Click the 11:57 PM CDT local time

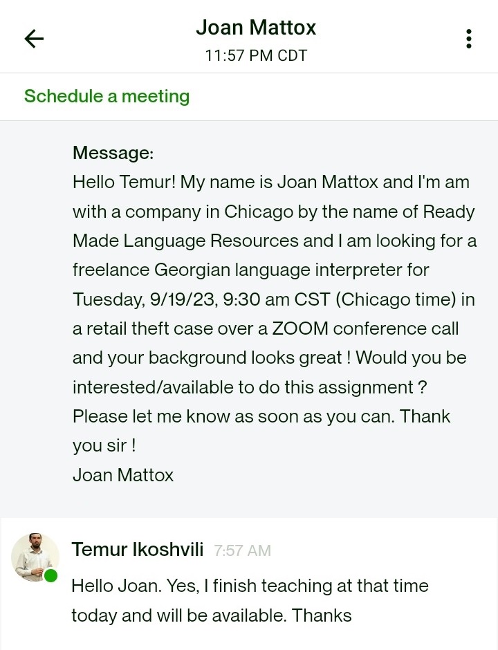(x=256, y=55)
